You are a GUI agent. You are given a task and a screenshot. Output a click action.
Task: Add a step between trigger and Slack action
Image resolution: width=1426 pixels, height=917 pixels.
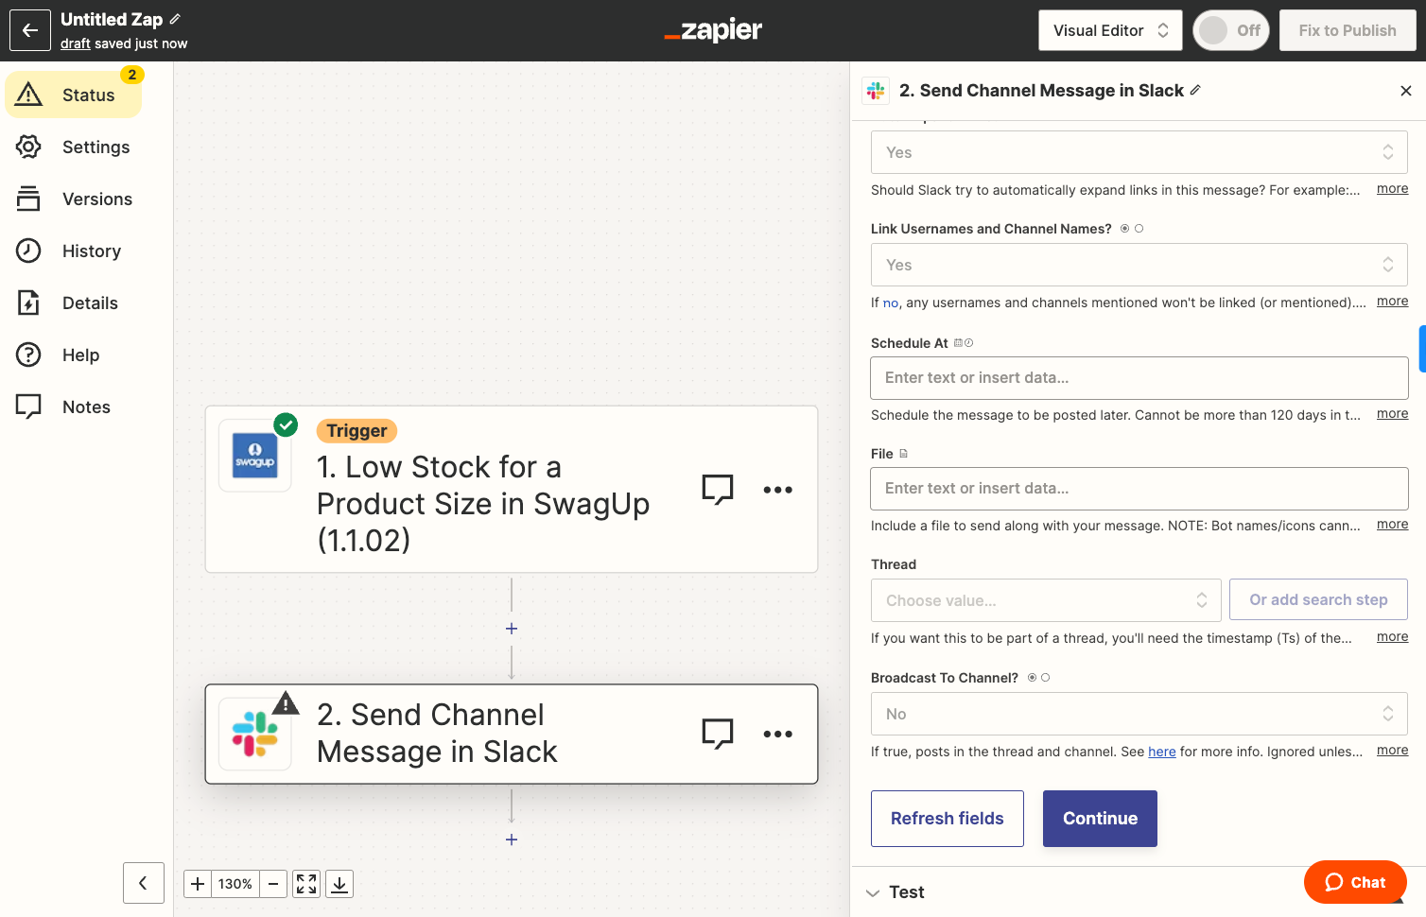tap(512, 629)
